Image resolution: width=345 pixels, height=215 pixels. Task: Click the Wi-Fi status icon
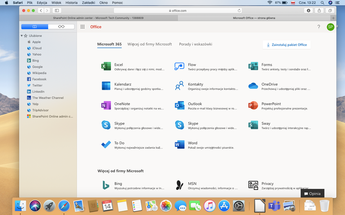(x=270, y=3)
